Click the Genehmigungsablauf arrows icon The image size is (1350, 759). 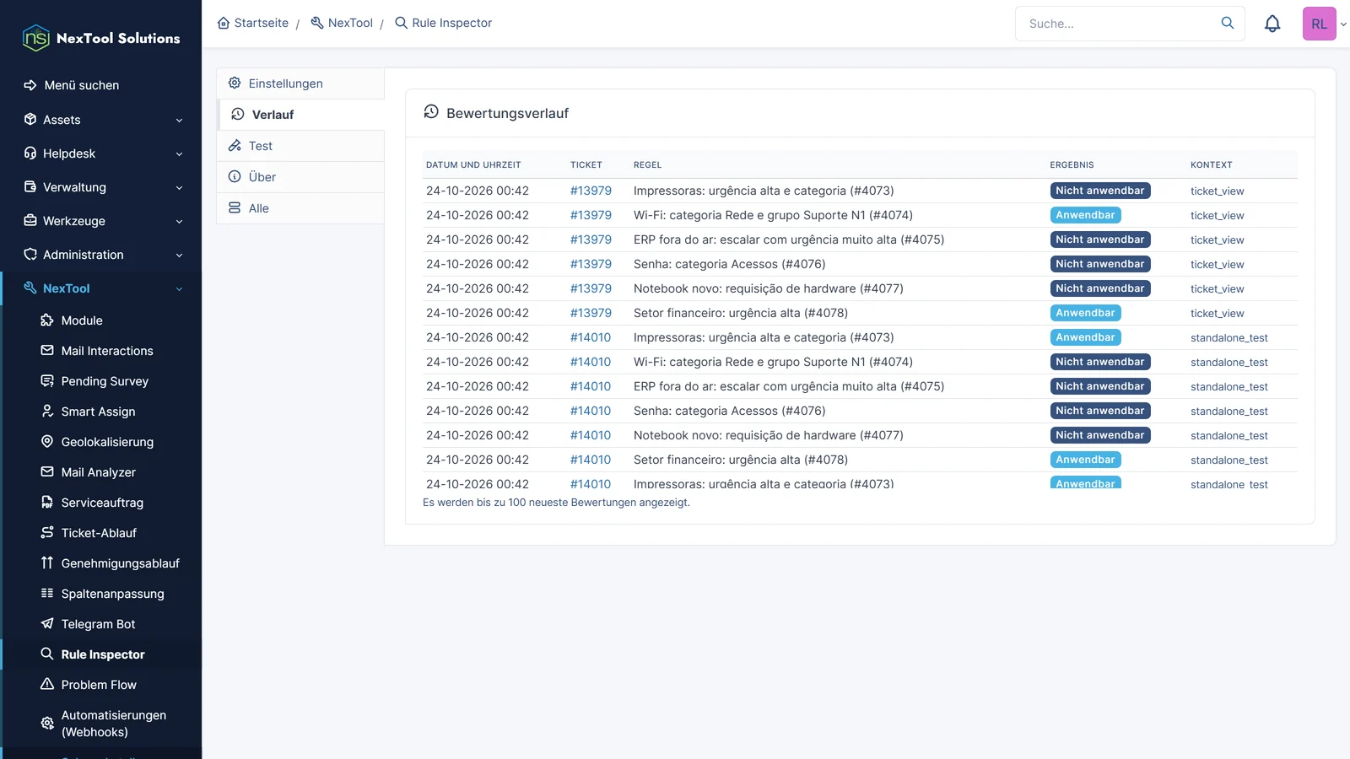tap(47, 563)
